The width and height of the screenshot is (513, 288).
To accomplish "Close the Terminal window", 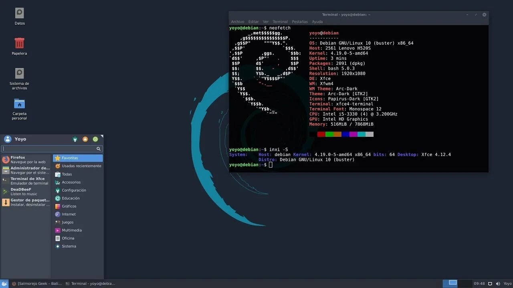I will pyautogui.click(x=484, y=14).
